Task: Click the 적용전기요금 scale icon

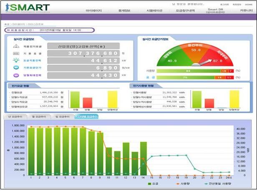Action: point(16,46)
